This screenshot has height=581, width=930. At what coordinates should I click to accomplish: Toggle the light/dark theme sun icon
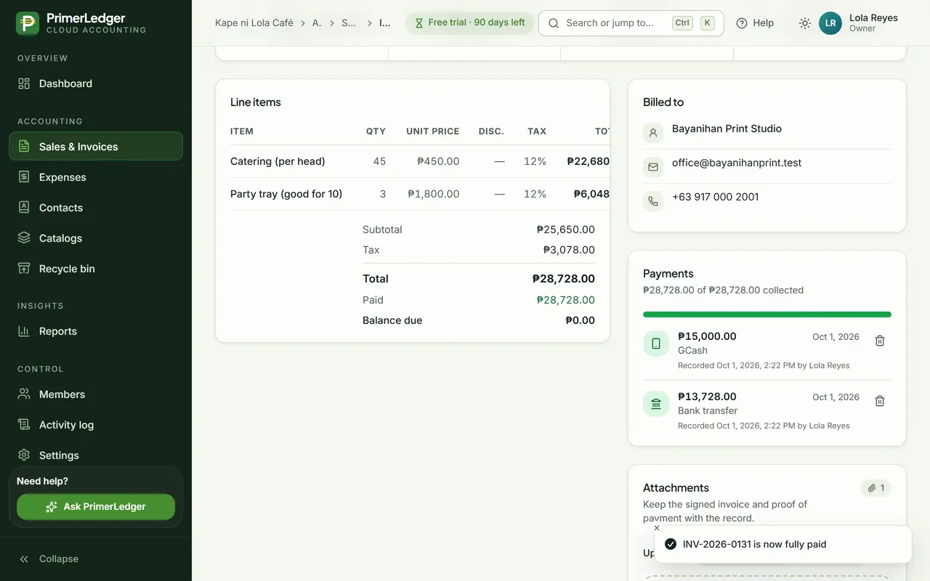point(804,23)
